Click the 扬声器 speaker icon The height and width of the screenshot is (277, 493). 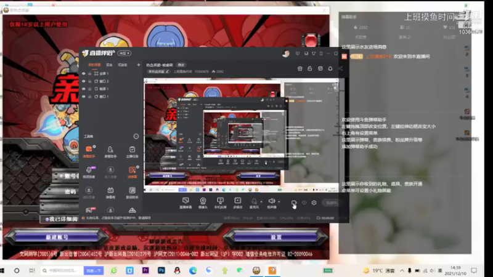tap(271, 201)
